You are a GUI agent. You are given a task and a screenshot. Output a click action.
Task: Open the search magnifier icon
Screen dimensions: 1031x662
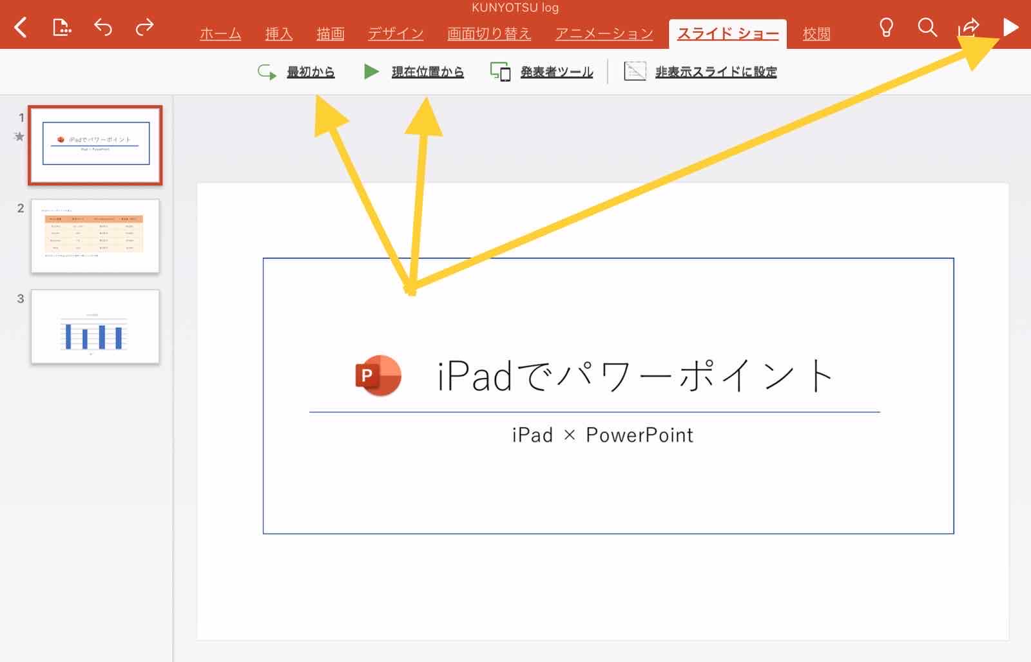pos(927,27)
